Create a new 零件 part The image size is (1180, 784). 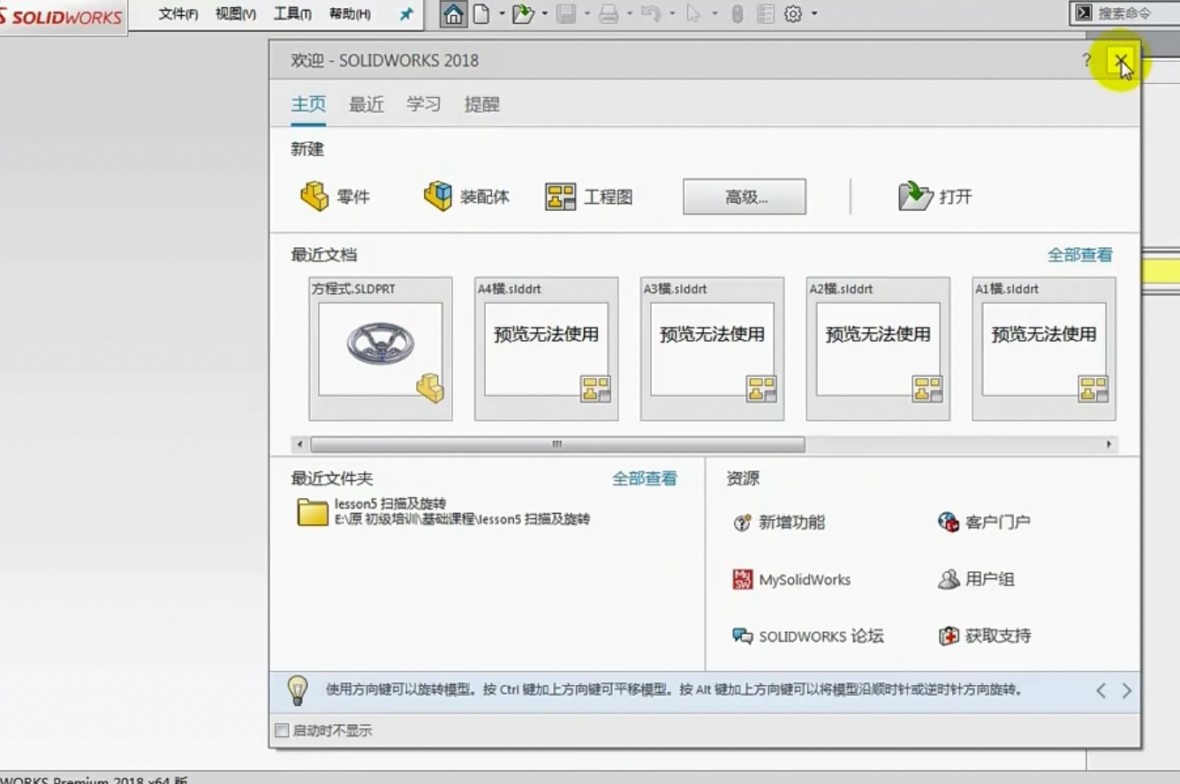pos(335,197)
